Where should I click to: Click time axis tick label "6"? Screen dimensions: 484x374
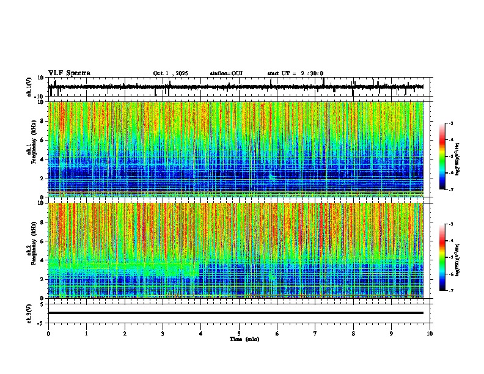click(277, 334)
